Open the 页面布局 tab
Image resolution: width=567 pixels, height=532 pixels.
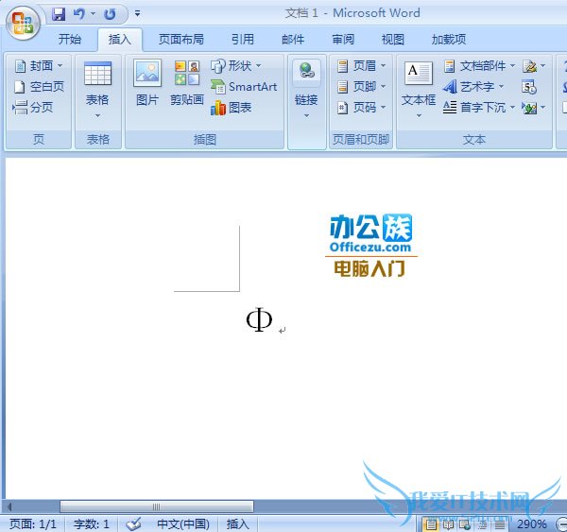181,39
